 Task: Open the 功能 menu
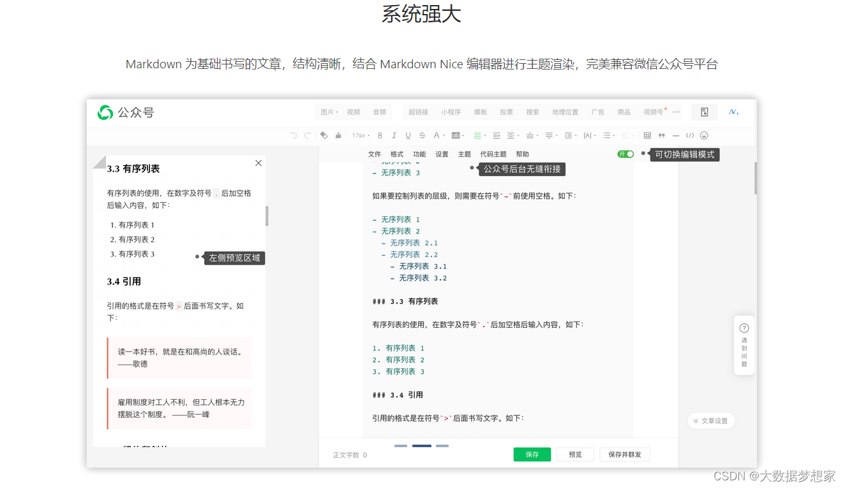(x=419, y=154)
